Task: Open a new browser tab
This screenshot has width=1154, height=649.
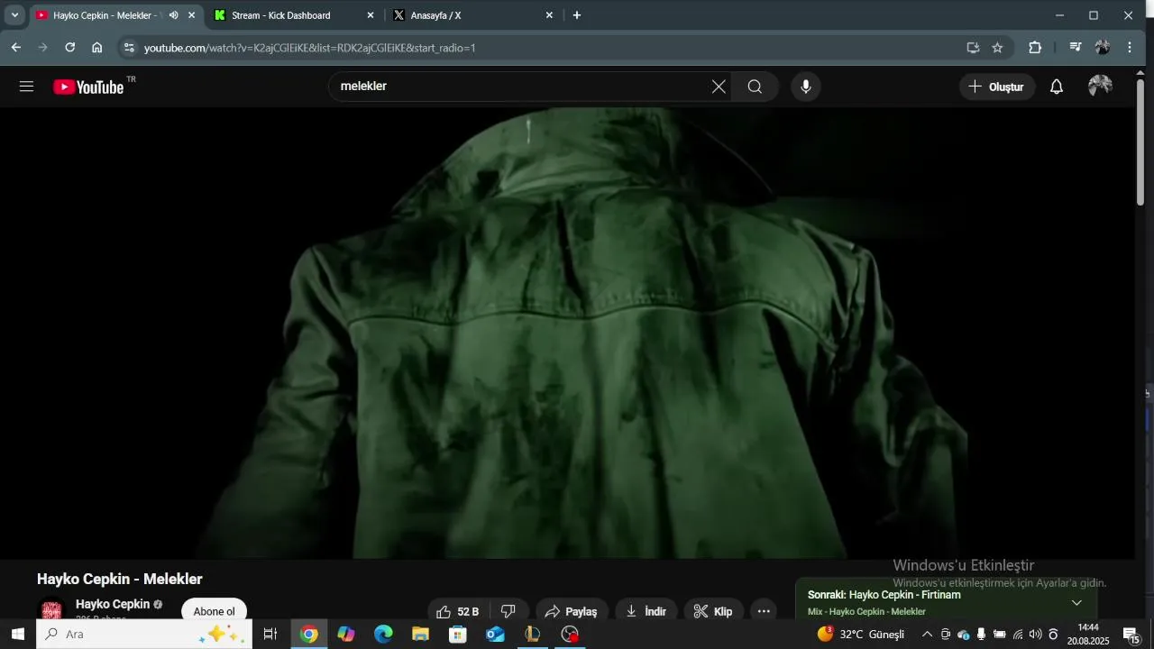Action: point(577,15)
